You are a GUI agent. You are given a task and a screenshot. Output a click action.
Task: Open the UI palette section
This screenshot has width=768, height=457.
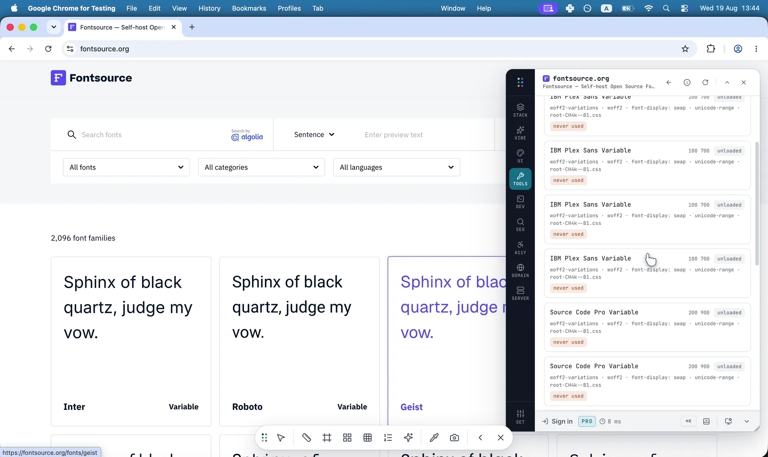pyautogui.click(x=520, y=156)
